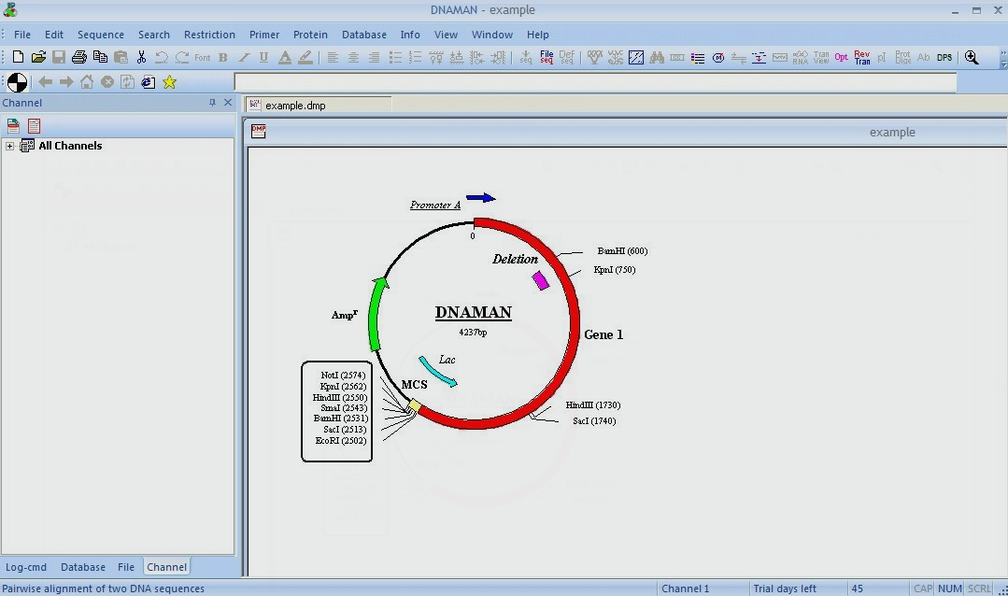This screenshot has height=596, width=1008.
Task: Align text to the right
Action: tap(374, 57)
